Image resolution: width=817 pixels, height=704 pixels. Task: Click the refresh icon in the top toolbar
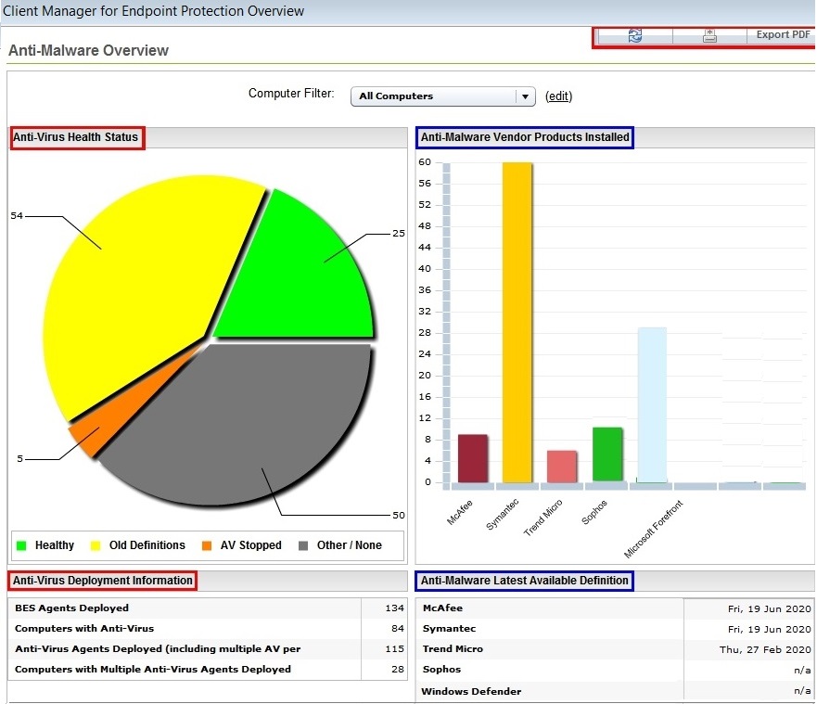pos(635,35)
